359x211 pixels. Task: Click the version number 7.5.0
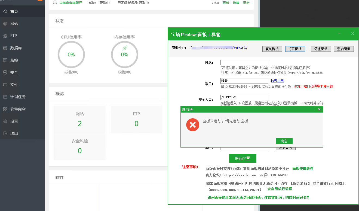[x=215, y=3]
